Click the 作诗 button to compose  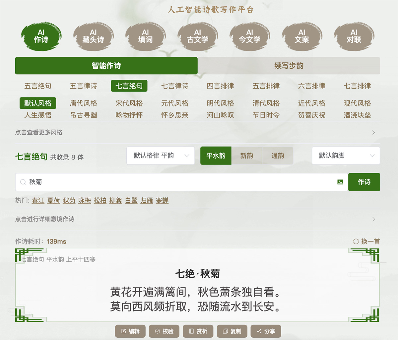[x=364, y=182]
